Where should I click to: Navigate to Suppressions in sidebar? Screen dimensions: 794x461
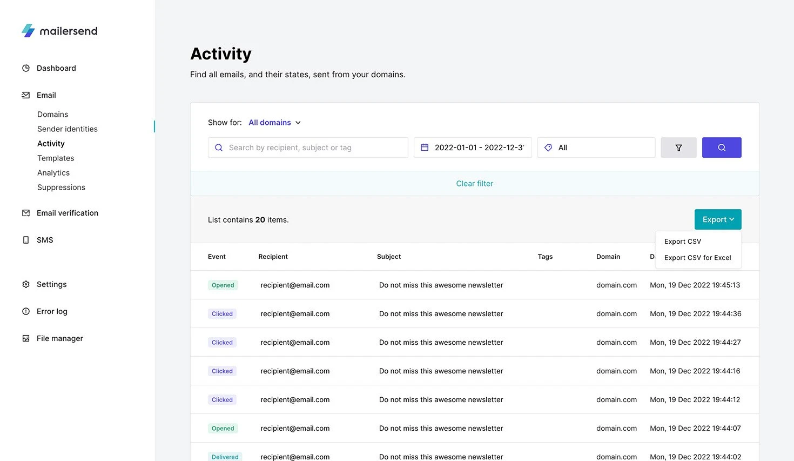pos(61,188)
